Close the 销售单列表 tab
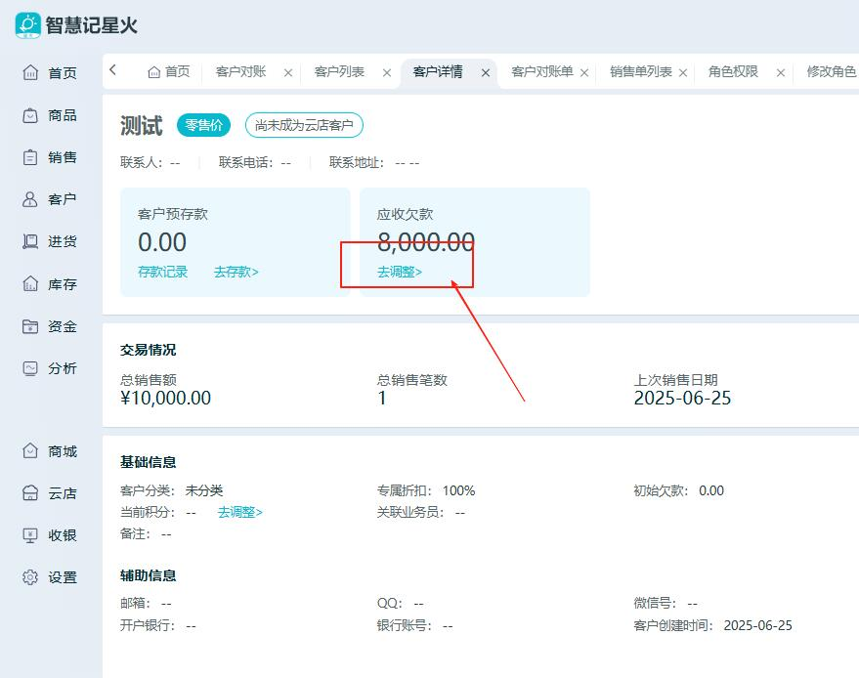 pos(683,73)
